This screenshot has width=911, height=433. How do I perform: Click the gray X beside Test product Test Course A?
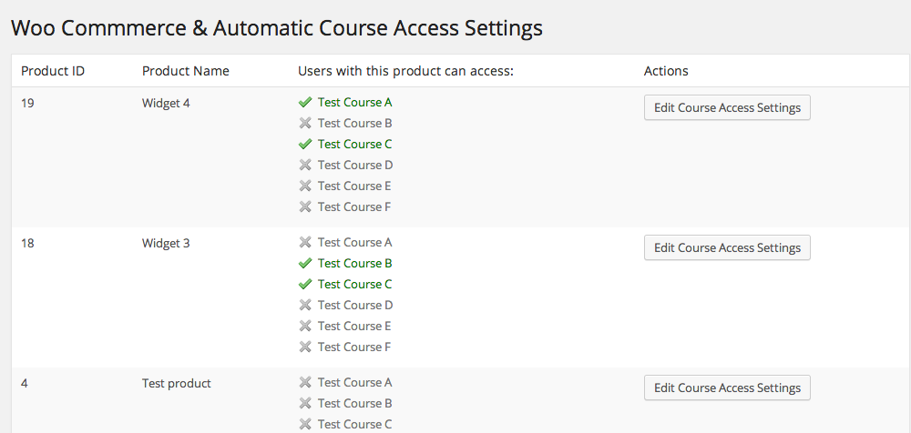[305, 382]
